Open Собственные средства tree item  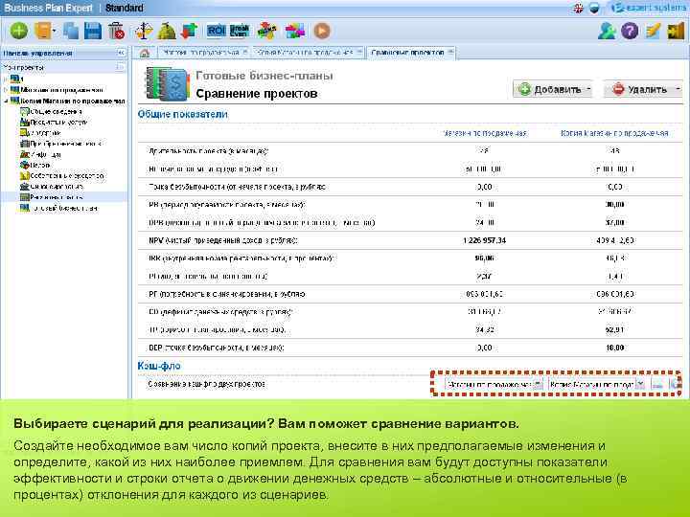[x=62, y=176]
